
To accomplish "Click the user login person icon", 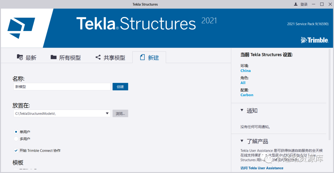I will coord(296,4).
